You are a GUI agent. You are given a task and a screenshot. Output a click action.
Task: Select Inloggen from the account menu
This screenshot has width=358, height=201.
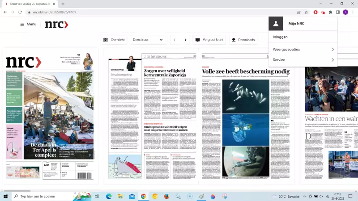[x=281, y=37]
